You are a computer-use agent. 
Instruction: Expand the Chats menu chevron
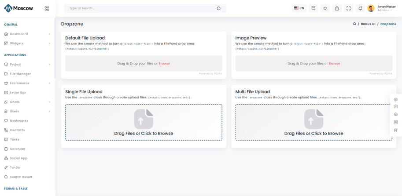49,102
